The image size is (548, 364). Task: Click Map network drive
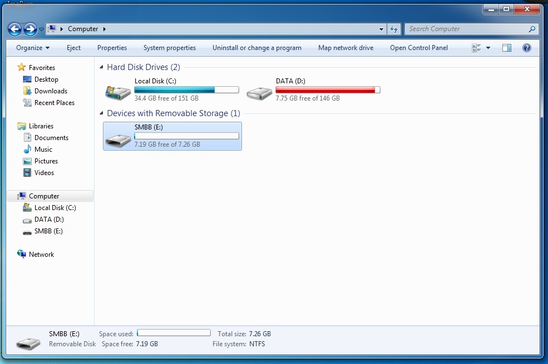[345, 48]
